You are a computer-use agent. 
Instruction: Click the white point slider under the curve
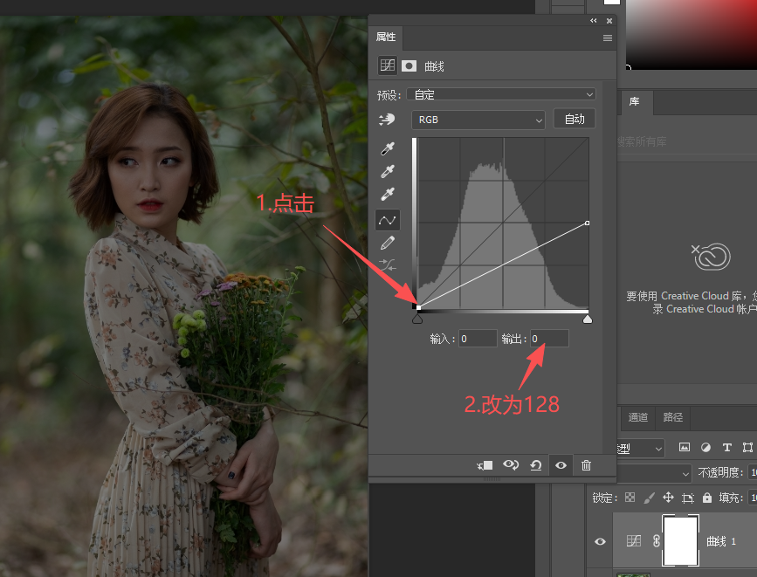(587, 319)
